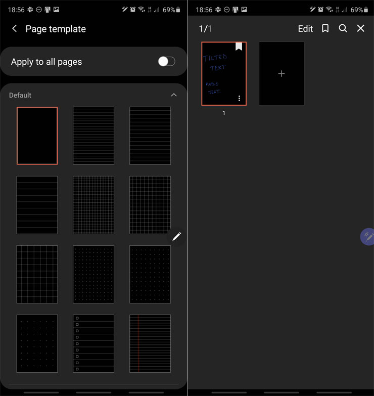Go back from Page template screen

pyautogui.click(x=15, y=29)
